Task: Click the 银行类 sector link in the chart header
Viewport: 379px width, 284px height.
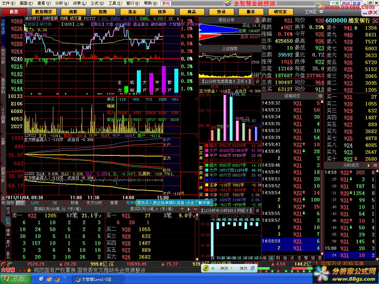Action: [x=45, y=24]
